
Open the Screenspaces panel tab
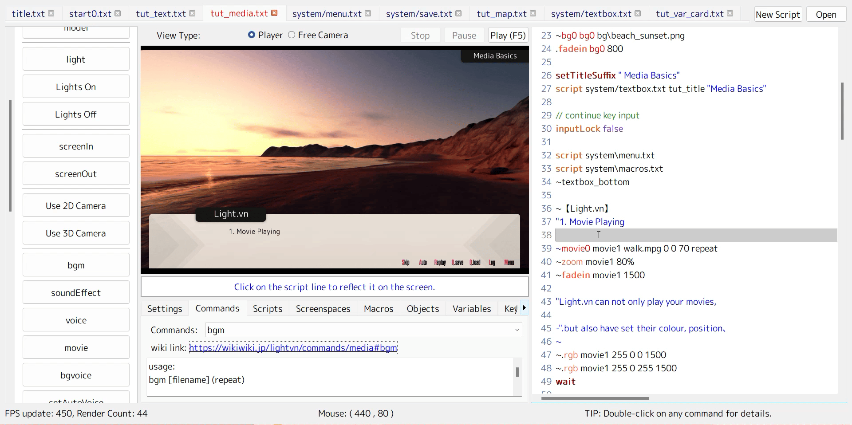[x=323, y=309]
